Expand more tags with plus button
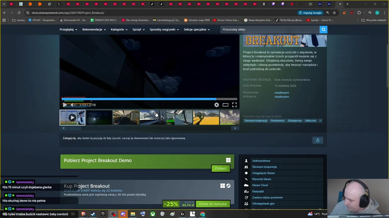Viewport: 389px width, 218px height. coord(320,121)
